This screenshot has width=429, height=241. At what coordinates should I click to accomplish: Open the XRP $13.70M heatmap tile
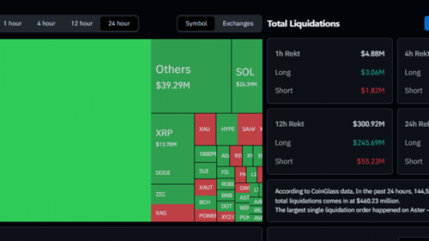(x=172, y=138)
